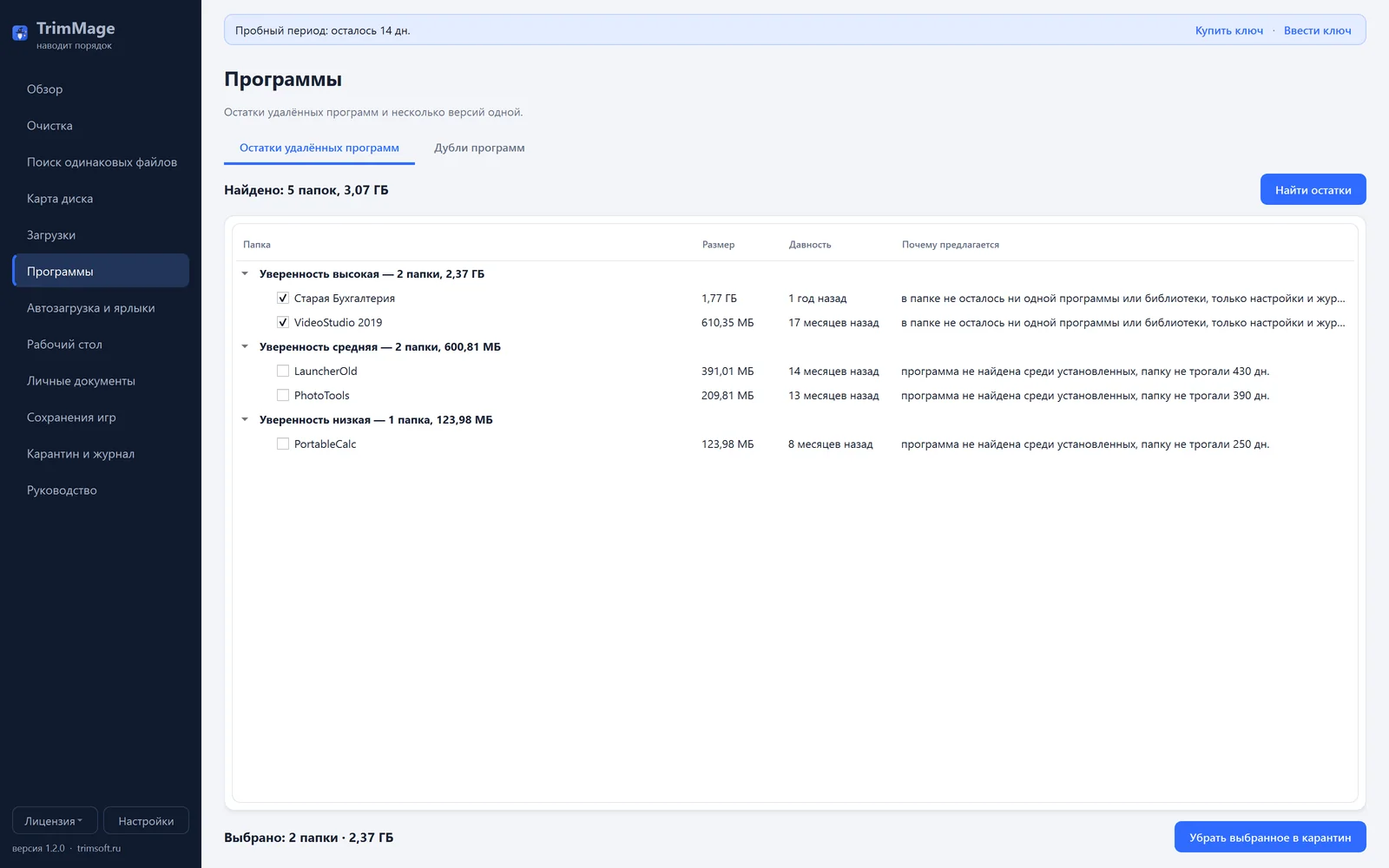
Task: Go to Загрузки section
Action: pyautogui.click(x=101, y=234)
